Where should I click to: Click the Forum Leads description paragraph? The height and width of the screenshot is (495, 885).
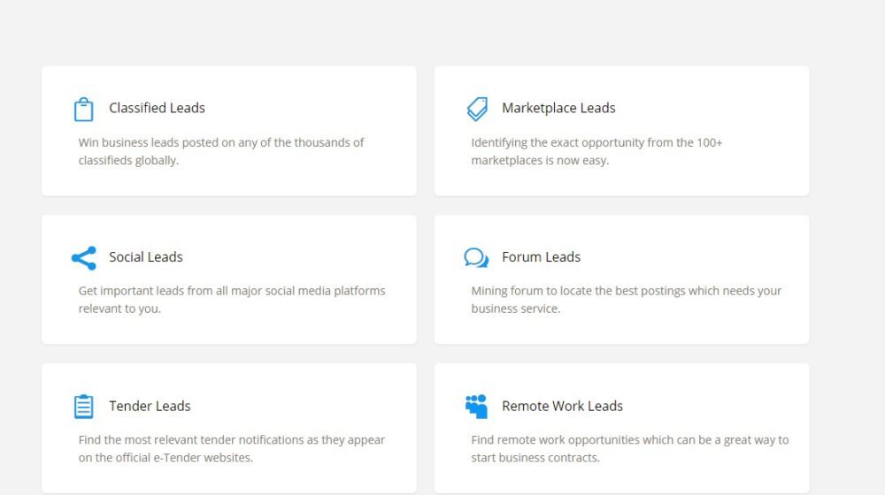click(626, 300)
